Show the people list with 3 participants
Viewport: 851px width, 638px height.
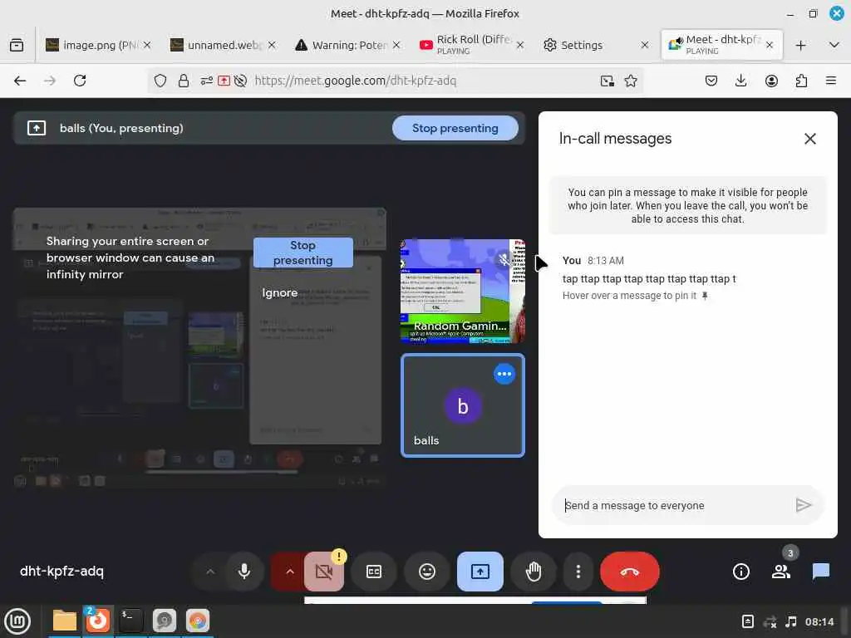pos(781,572)
